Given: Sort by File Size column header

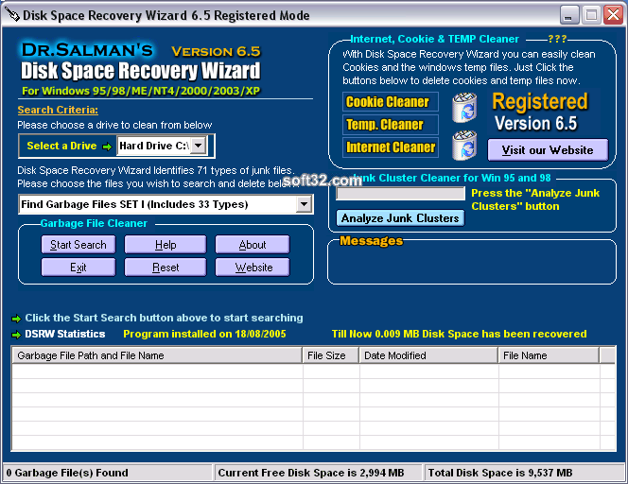Looking at the screenshot, I should pos(331,355).
